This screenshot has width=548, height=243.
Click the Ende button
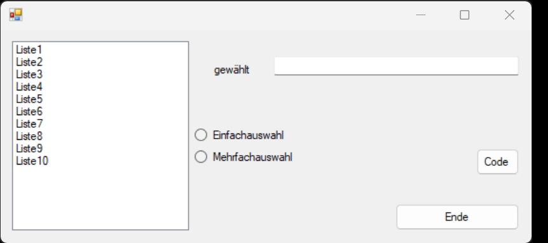457,217
